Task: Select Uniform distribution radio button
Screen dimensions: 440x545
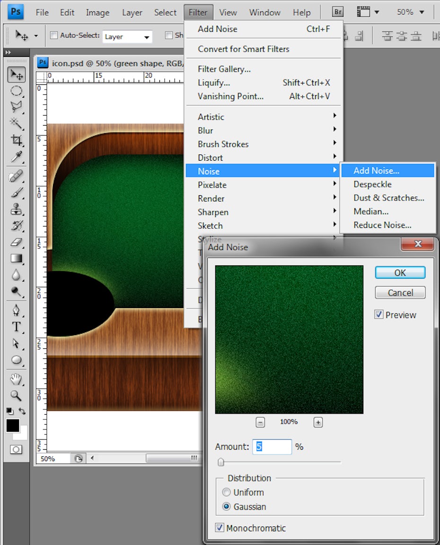Action: pos(227,492)
